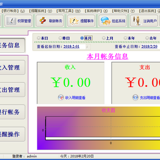Click green income amount ¥0.00
The image size is (160, 160).
[71, 82]
